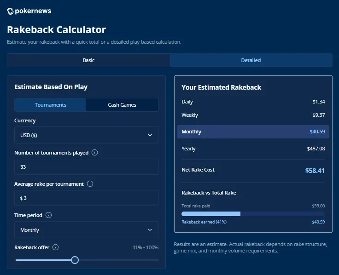This screenshot has height=275, width=339.
Task: Click the Estimate Based On Play heading
Action: pyautogui.click(x=51, y=87)
